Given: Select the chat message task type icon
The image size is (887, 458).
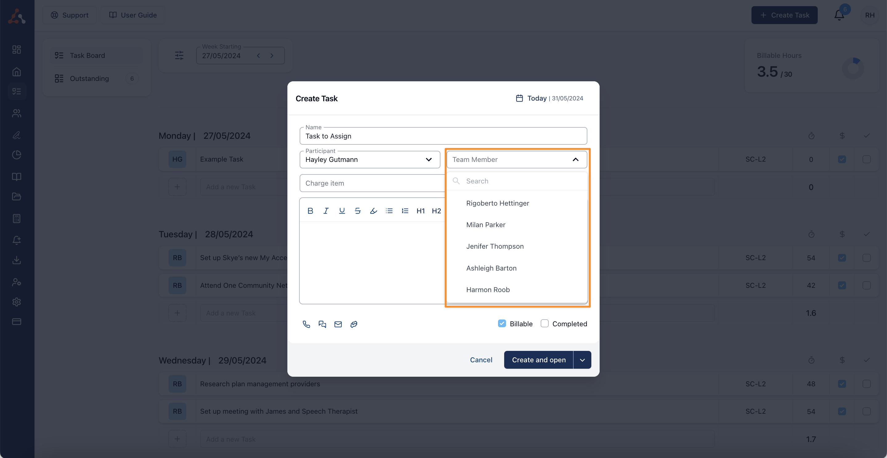Looking at the screenshot, I should [x=322, y=324].
